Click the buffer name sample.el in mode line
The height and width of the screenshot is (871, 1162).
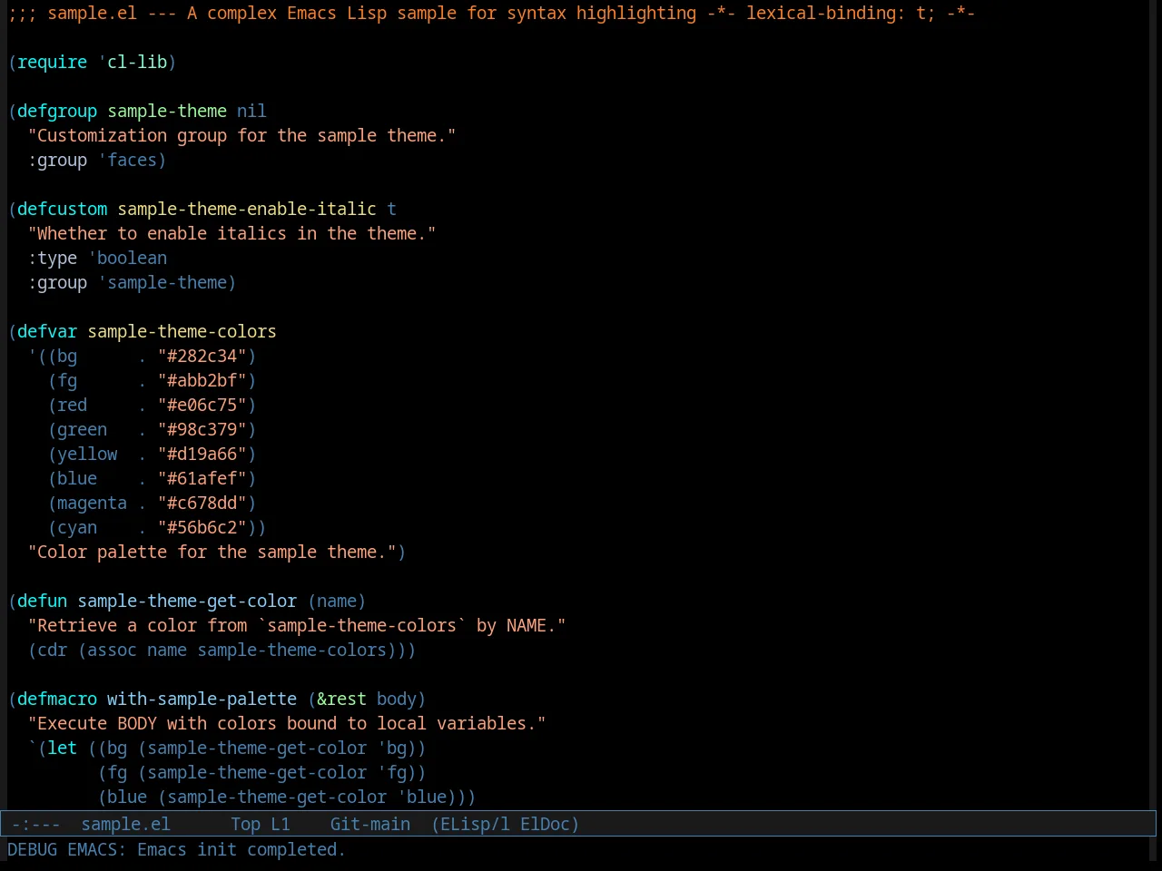click(126, 824)
